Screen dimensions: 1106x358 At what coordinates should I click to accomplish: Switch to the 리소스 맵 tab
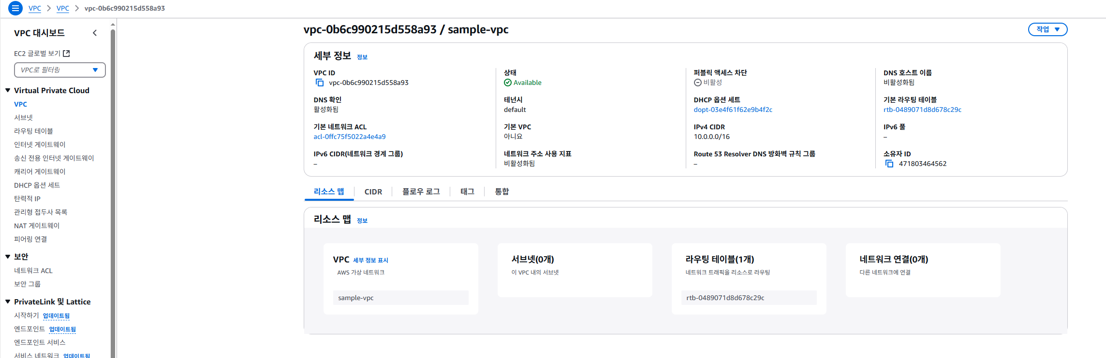pos(329,192)
